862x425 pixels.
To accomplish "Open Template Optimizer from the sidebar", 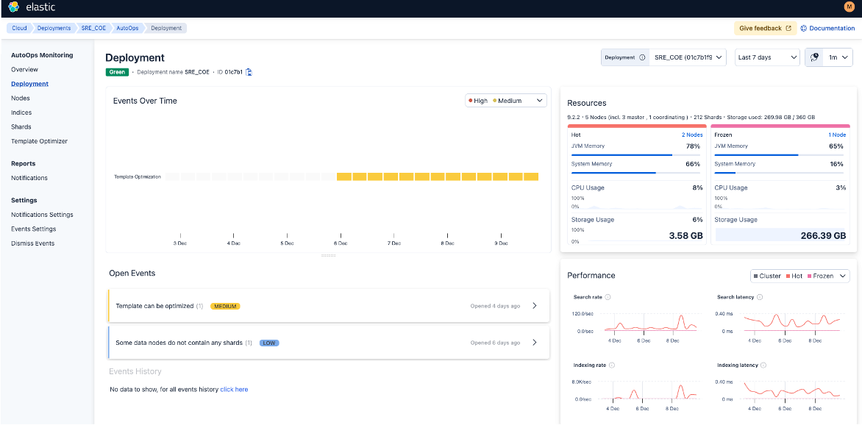I will point(39,141).
